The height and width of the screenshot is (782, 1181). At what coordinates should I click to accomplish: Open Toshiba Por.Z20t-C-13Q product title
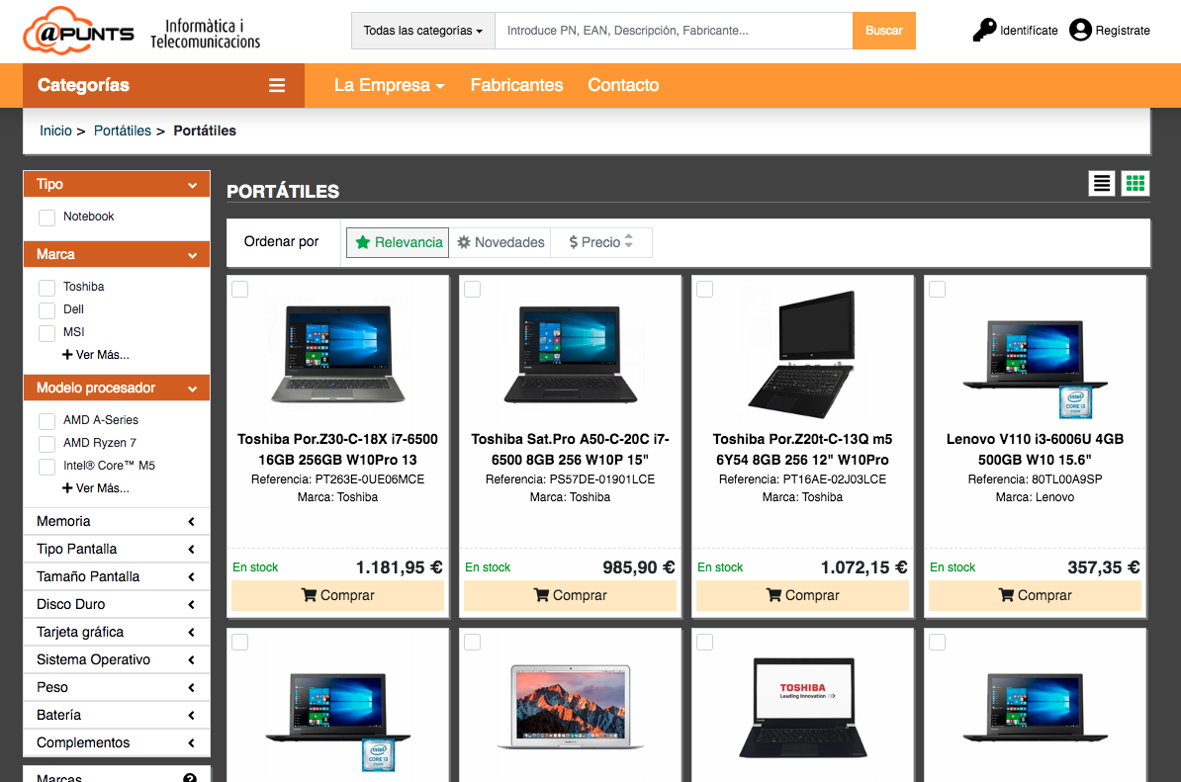coord(802,450)
